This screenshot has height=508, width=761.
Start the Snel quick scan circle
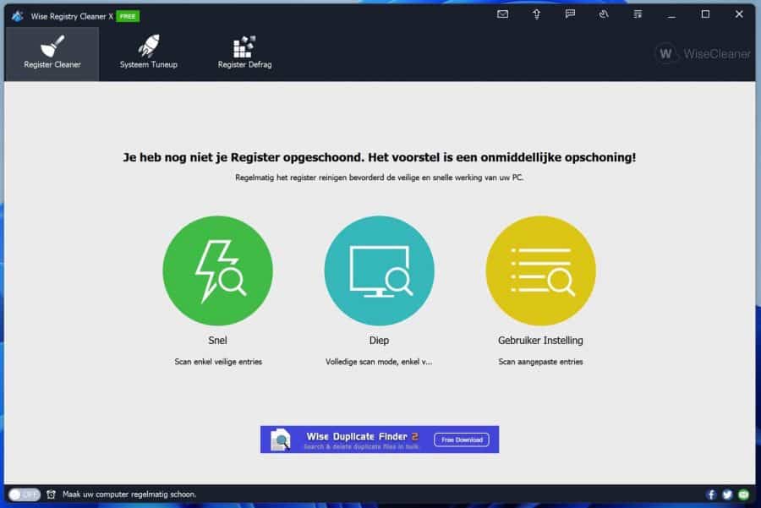pyautogui.click(x=217, y=270)
